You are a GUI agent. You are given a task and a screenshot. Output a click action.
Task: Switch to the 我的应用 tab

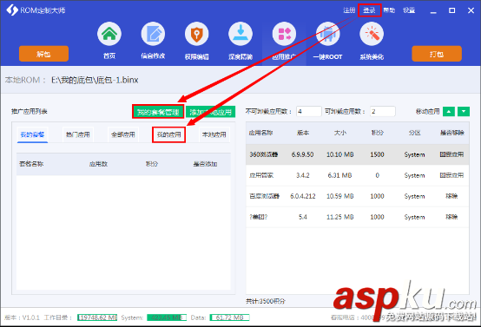[168, 134]
